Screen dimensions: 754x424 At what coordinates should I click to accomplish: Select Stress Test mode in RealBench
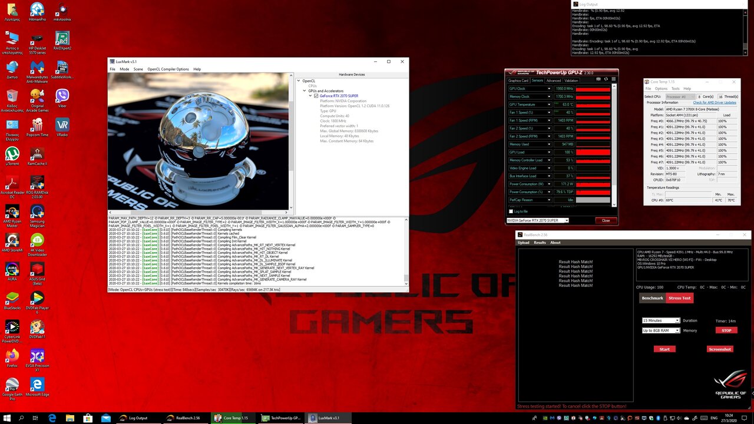click(x=679, y=298)
